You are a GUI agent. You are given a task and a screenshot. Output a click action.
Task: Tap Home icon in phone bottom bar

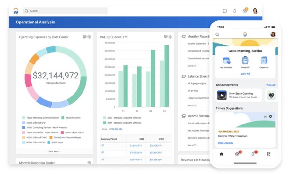221,154
